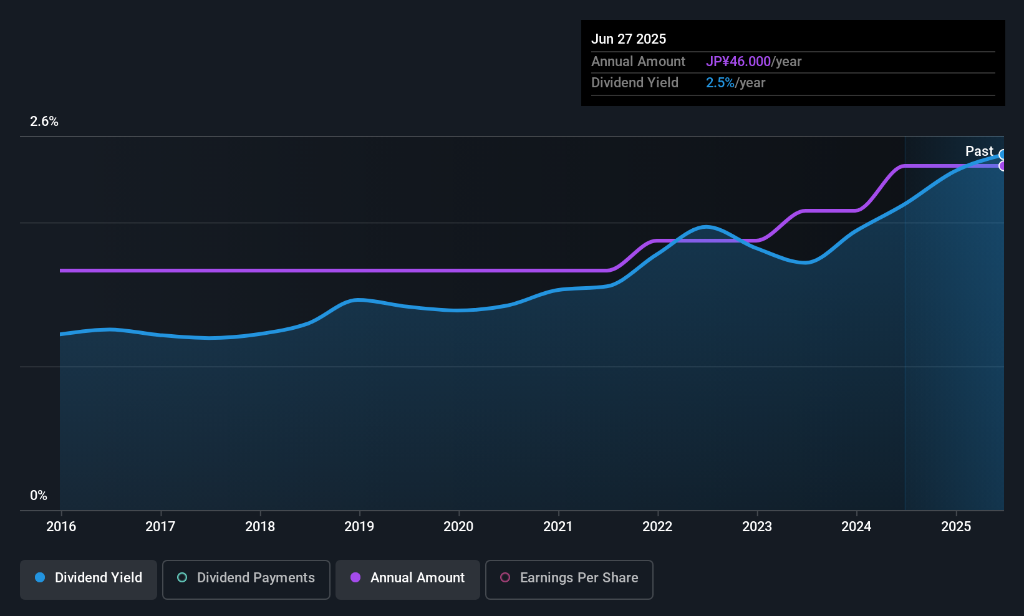Click the blue end marker of the yield line

(1003, 155)
